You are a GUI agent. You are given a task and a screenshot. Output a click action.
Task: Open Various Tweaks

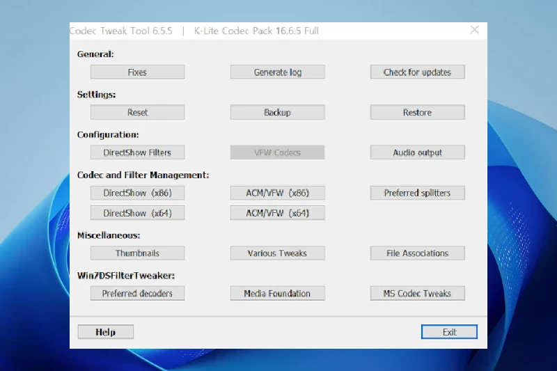click(x=277, y=253)
